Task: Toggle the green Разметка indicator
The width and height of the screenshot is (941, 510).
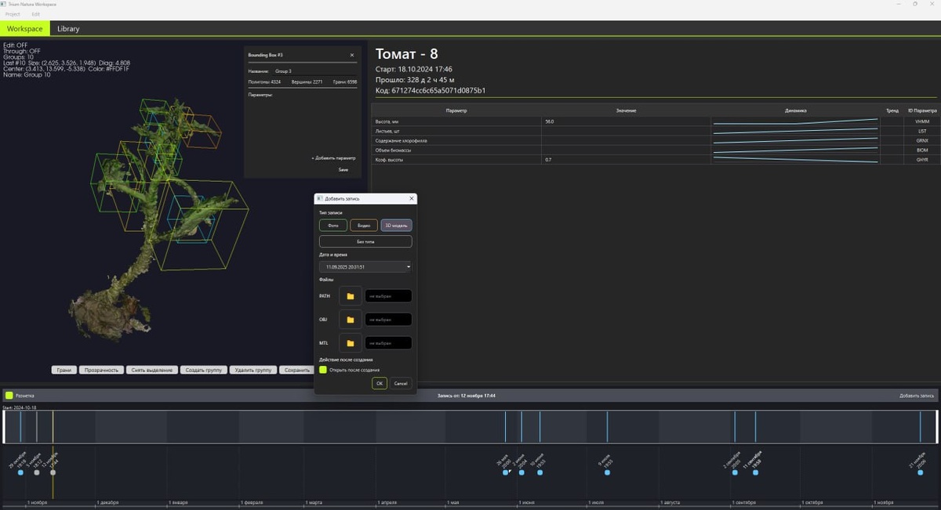Action: tap(9, 396)
